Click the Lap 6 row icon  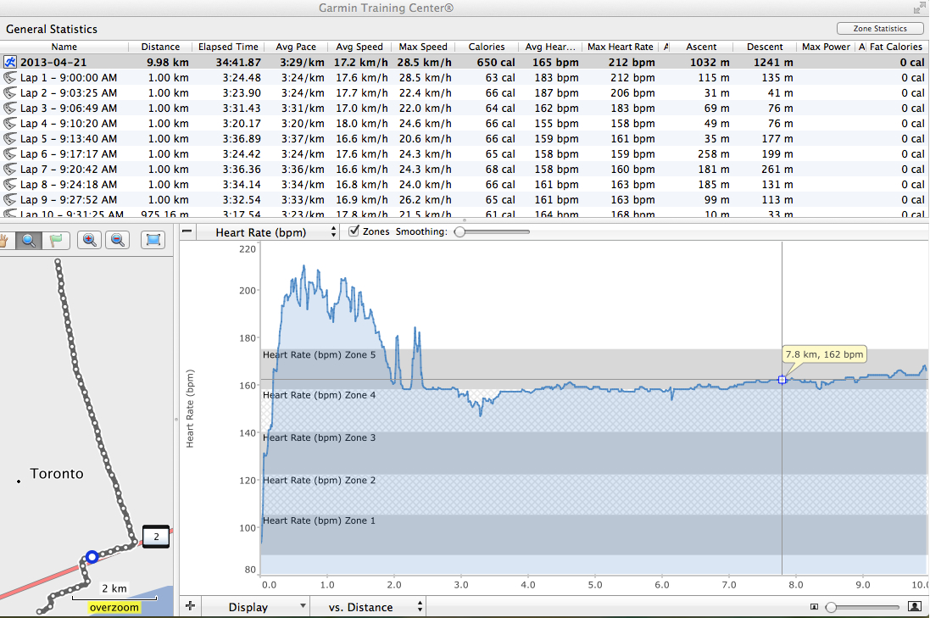tap(9, 154)
